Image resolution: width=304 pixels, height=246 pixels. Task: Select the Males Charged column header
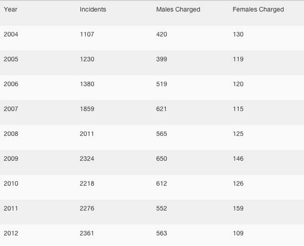click(178, 9)
